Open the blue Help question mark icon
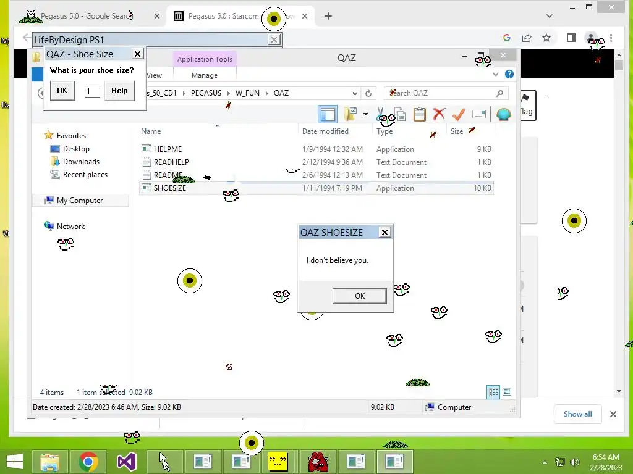Viewport: 633px width, 474px height. pos(509,74)
